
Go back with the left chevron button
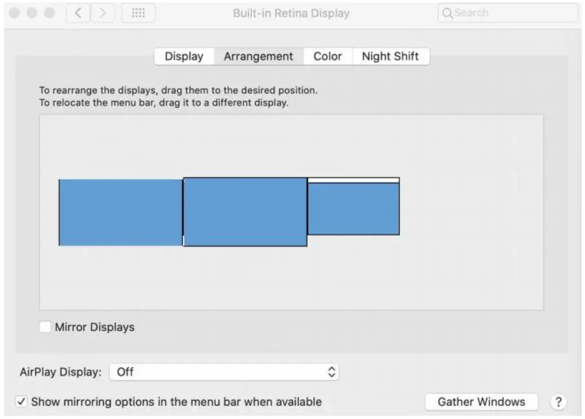point(79,13)
